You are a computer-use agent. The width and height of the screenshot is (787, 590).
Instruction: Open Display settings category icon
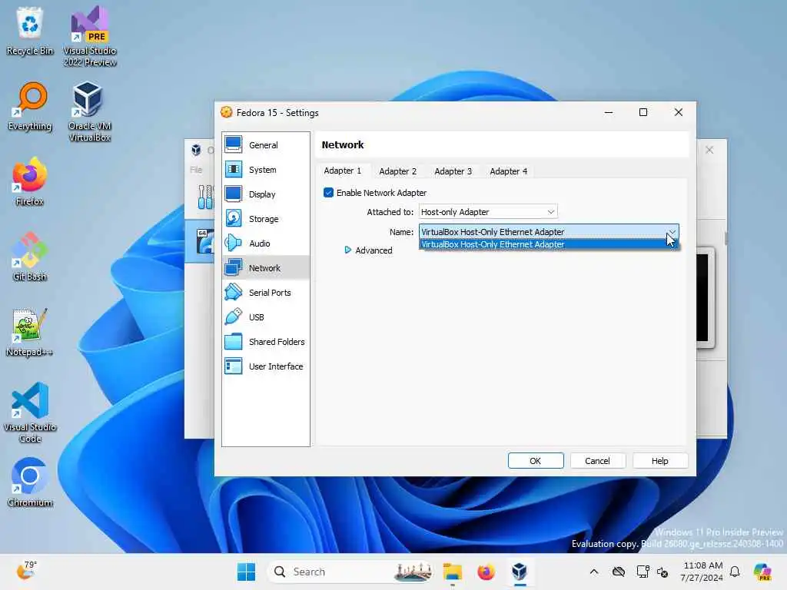tap(234, 194)
